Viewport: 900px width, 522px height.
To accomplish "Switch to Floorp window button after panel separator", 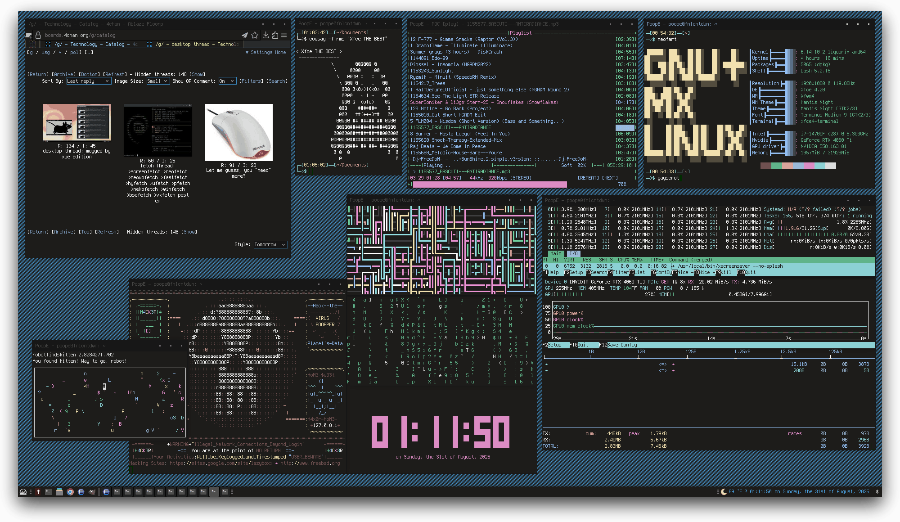I will click(x=106, y=492).
